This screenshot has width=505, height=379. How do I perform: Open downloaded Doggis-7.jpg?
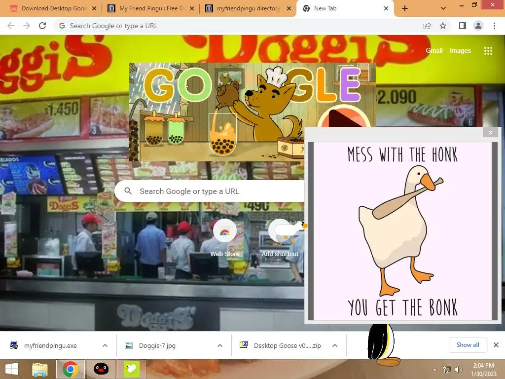click(157, 345)
